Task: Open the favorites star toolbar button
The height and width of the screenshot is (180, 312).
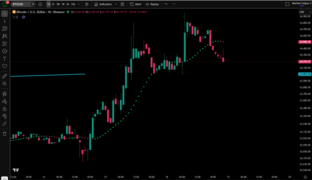Action: (x=5, y=179)
